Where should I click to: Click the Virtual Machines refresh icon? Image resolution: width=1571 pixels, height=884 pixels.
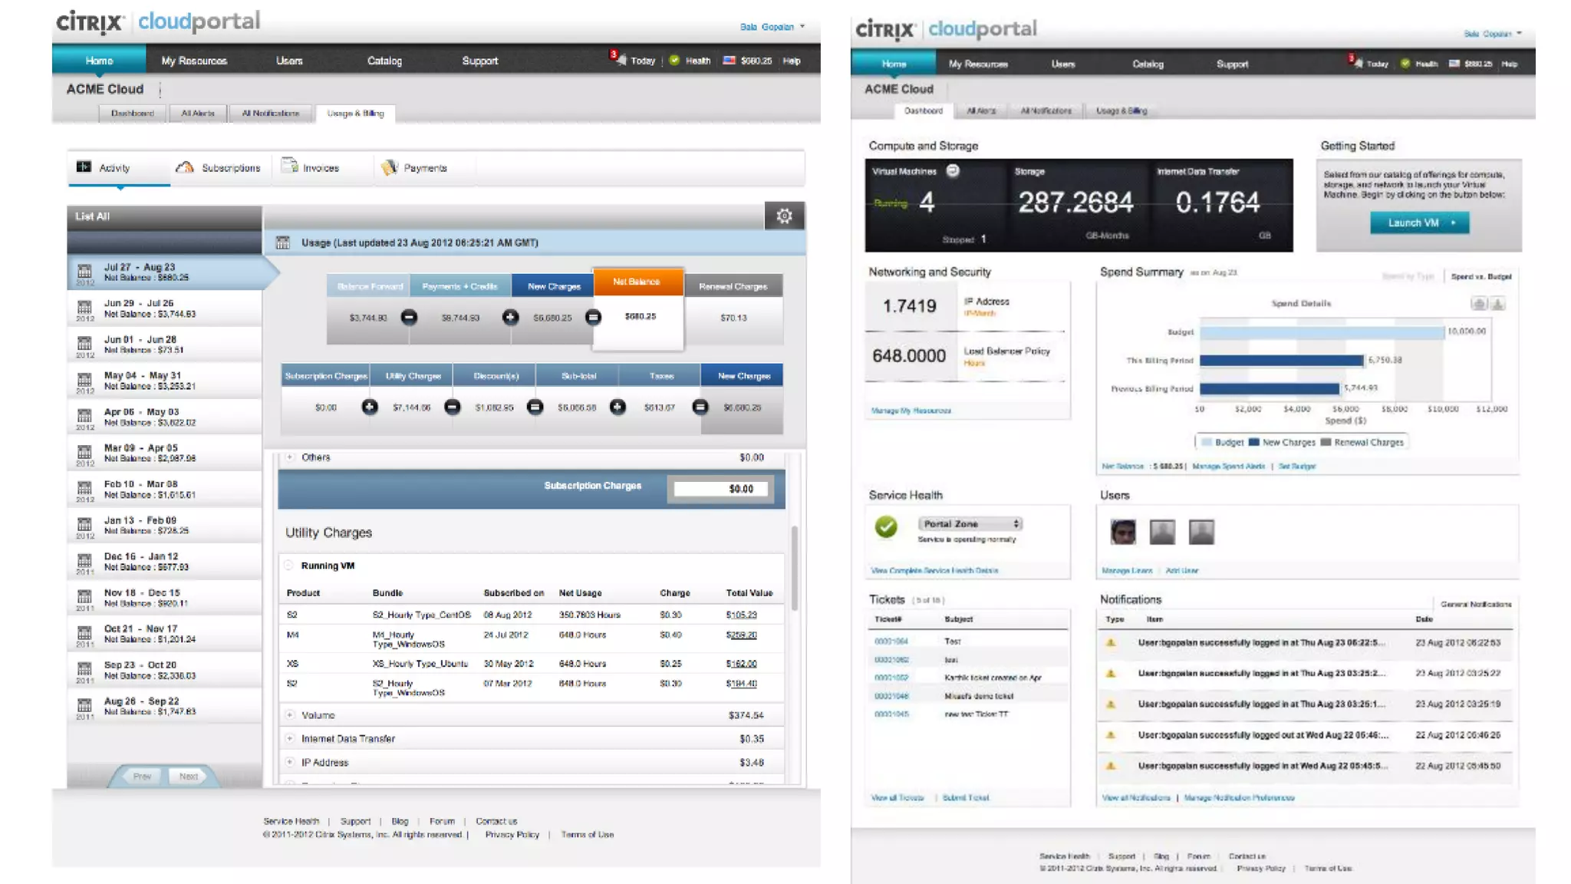click(953, 171)
